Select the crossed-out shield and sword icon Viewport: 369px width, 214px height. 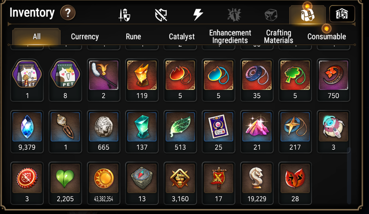161,15
